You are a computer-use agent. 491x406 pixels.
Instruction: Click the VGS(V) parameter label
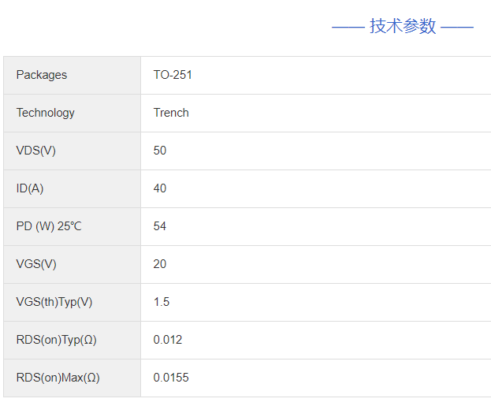[x=36, y=264]
